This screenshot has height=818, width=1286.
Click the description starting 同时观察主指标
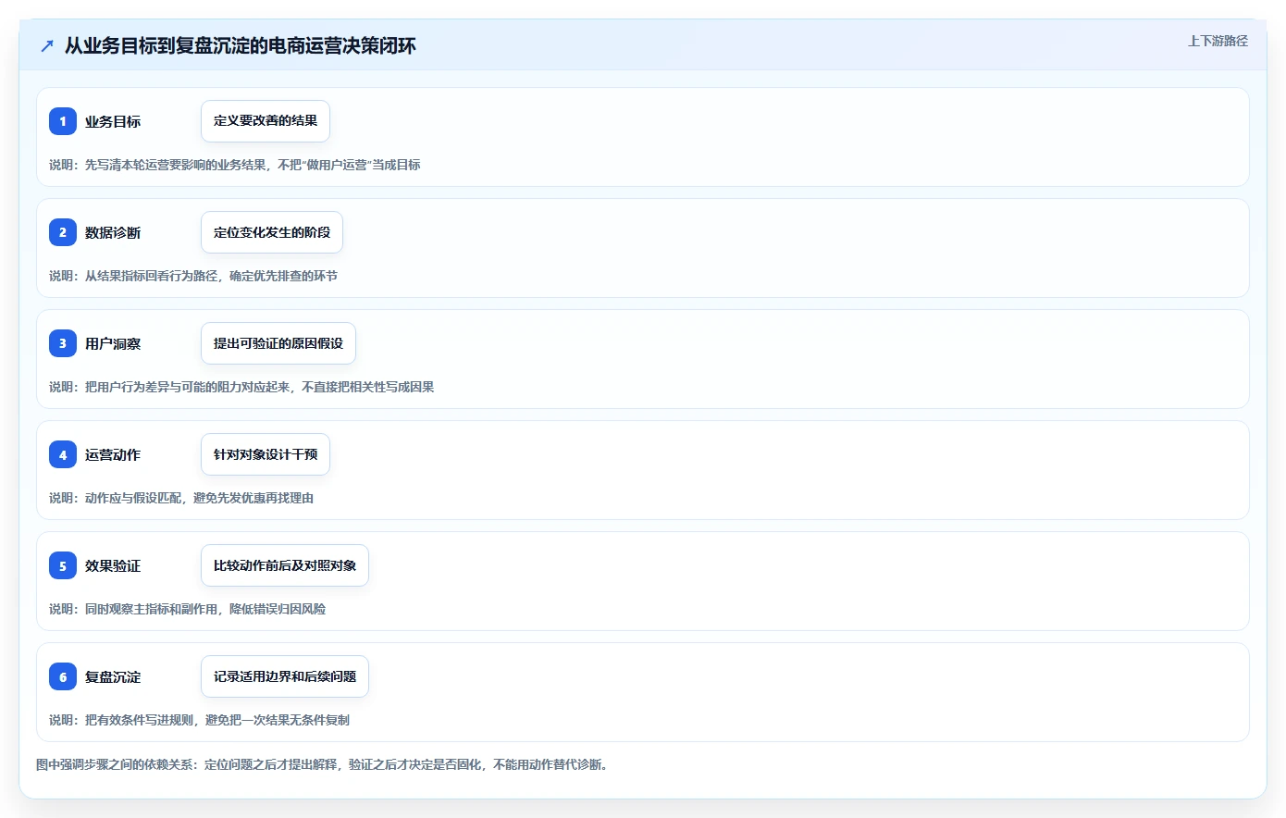click(188, 609)
